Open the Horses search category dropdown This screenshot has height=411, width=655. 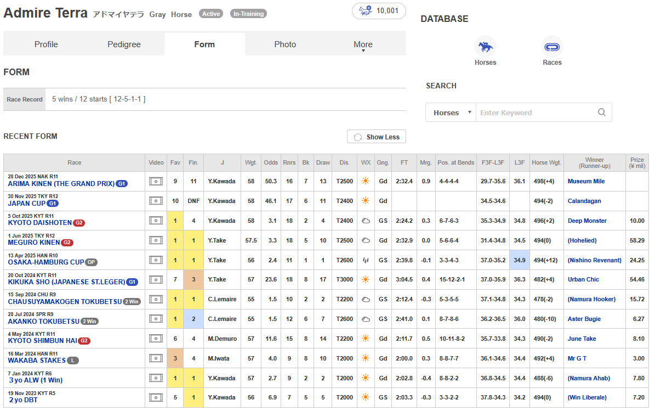click(451, 112)
